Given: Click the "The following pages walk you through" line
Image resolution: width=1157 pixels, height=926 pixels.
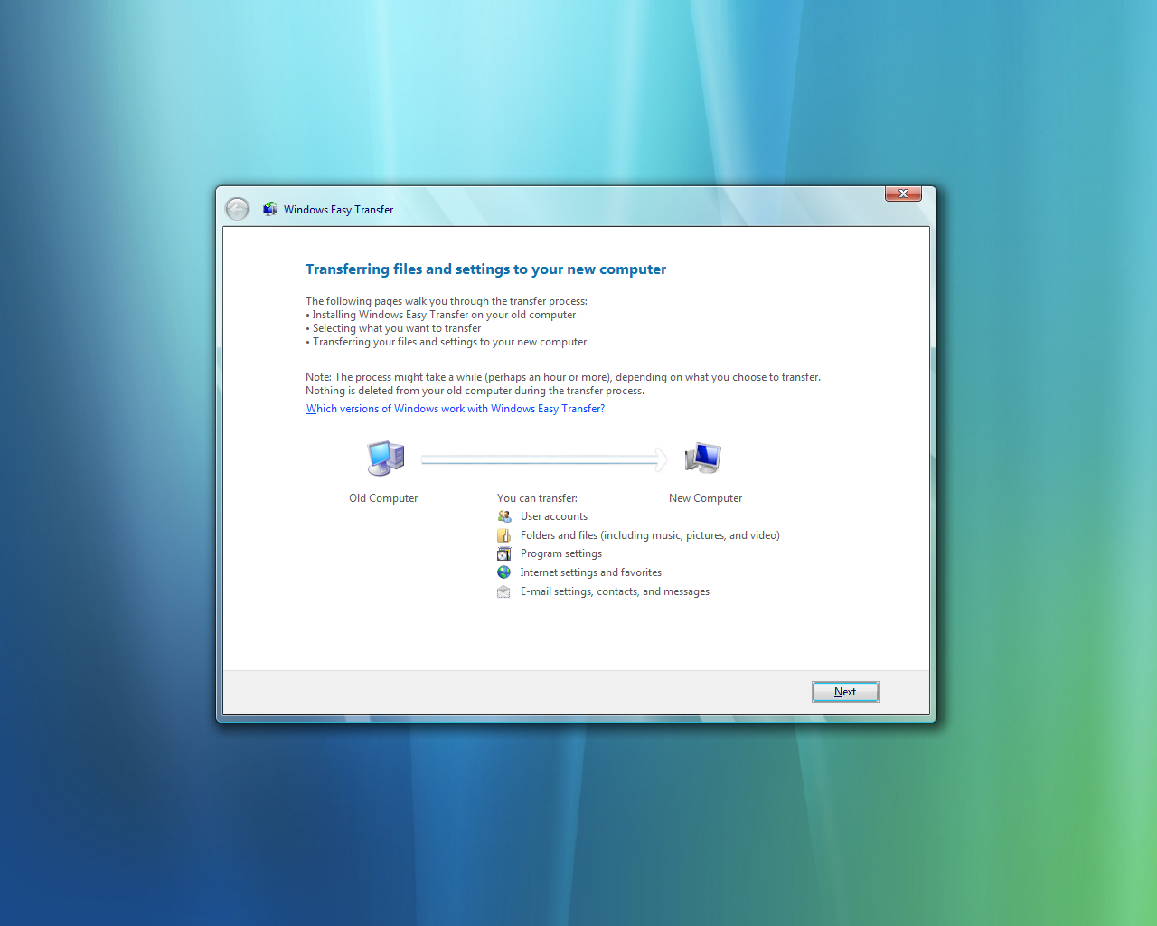Looking at the screenshot, I should click(447, 301).
